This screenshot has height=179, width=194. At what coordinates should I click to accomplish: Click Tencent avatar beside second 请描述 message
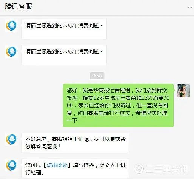click(11, 52)
